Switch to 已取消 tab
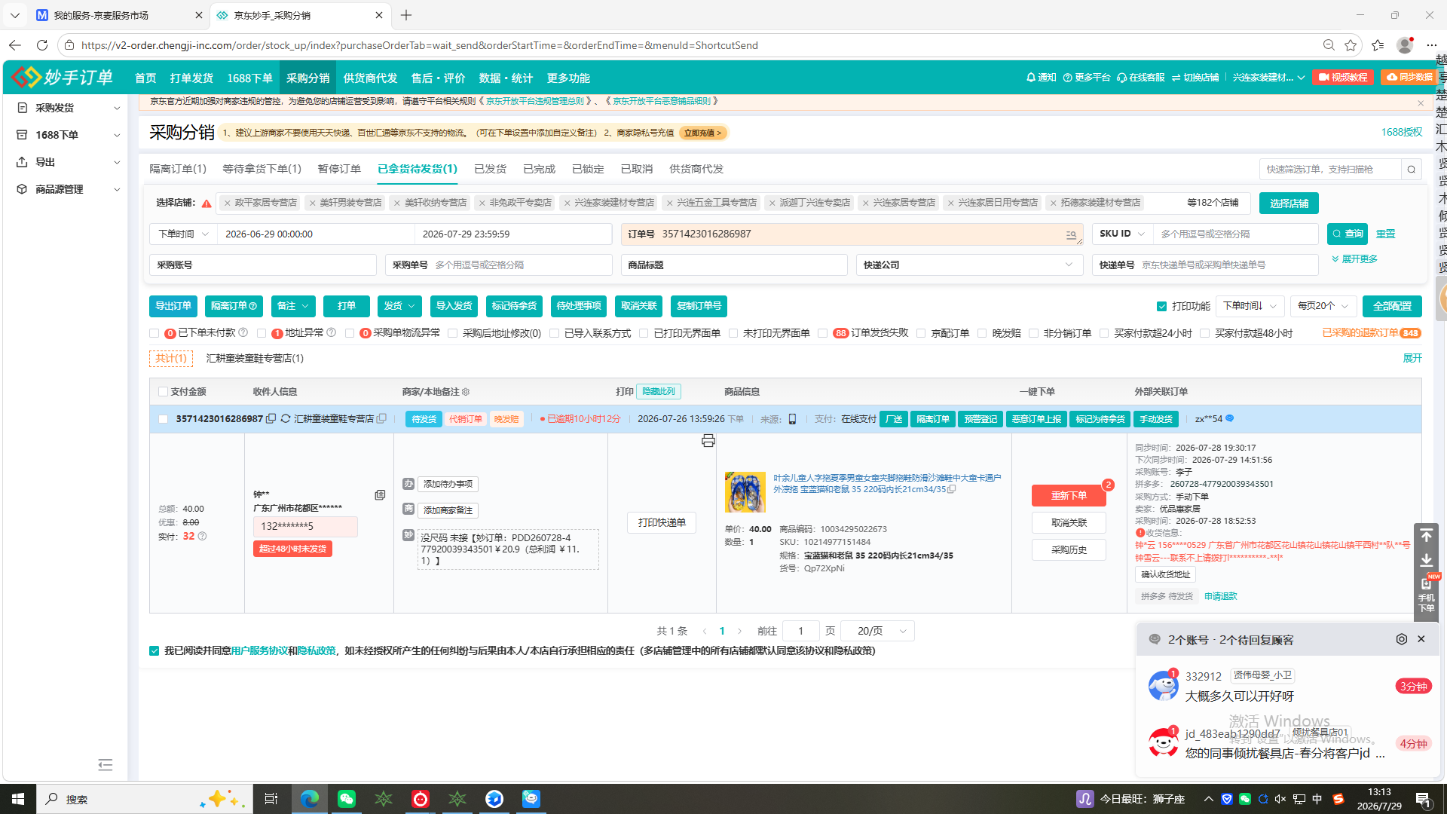 coord(637,169)
